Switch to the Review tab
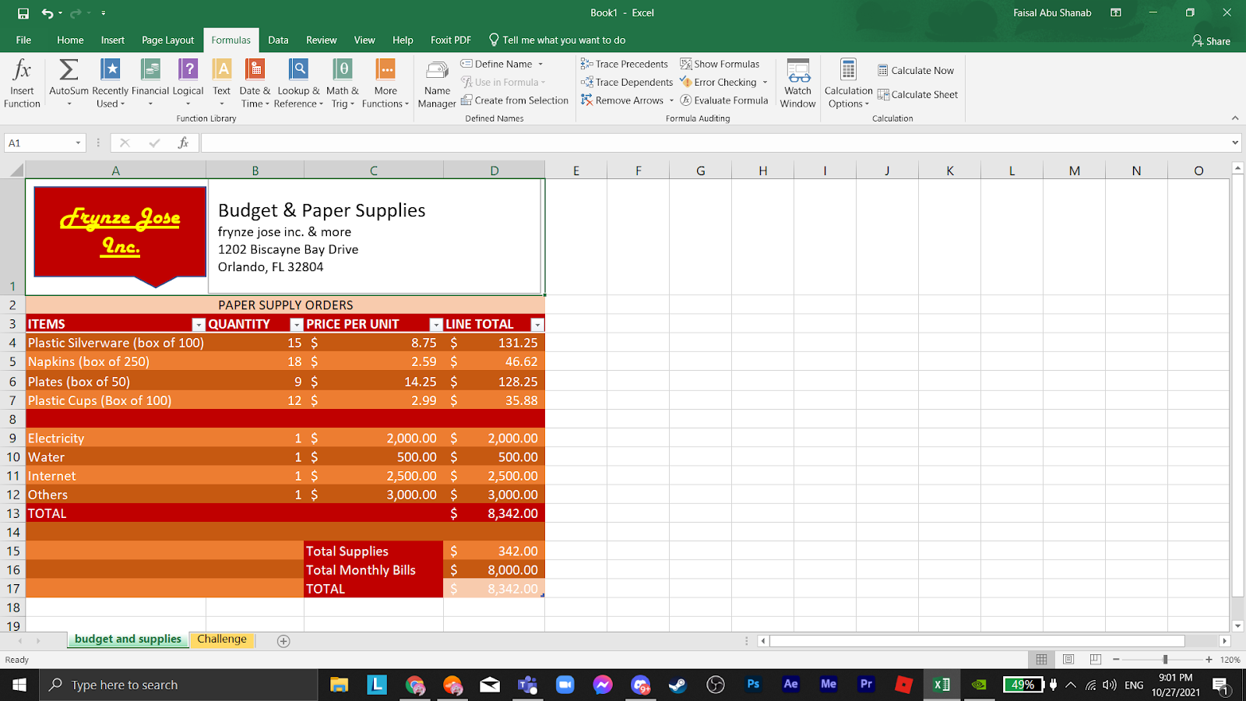This screenshot has width=1246, height=701. [x=322, y=40]
